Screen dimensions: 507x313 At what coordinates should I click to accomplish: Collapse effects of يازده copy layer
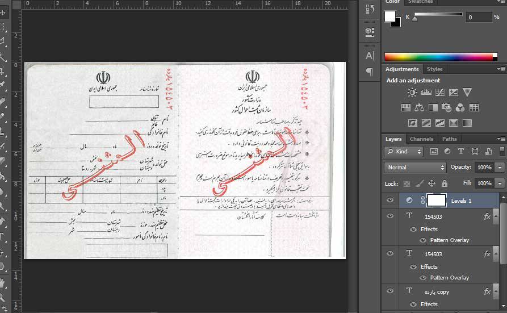point(496,292)
